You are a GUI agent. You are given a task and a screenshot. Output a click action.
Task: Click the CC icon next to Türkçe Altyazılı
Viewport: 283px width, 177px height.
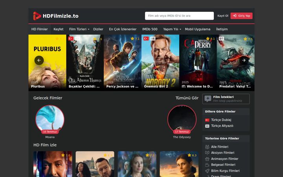click(x=207, y=126)
